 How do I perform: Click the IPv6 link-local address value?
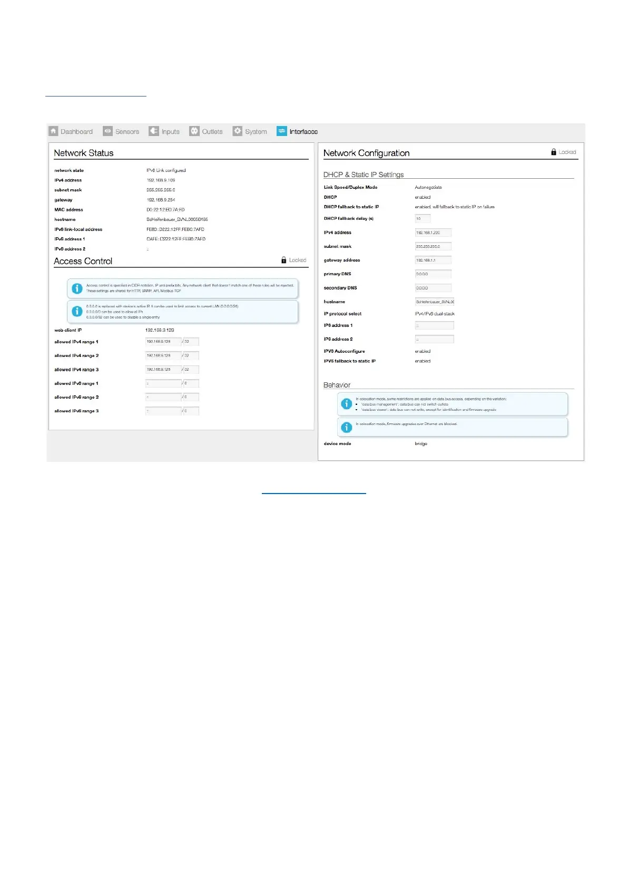pos(175,229)
